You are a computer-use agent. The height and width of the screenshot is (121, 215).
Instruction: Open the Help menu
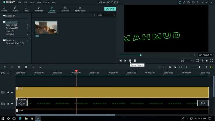[x=54, y=2]
